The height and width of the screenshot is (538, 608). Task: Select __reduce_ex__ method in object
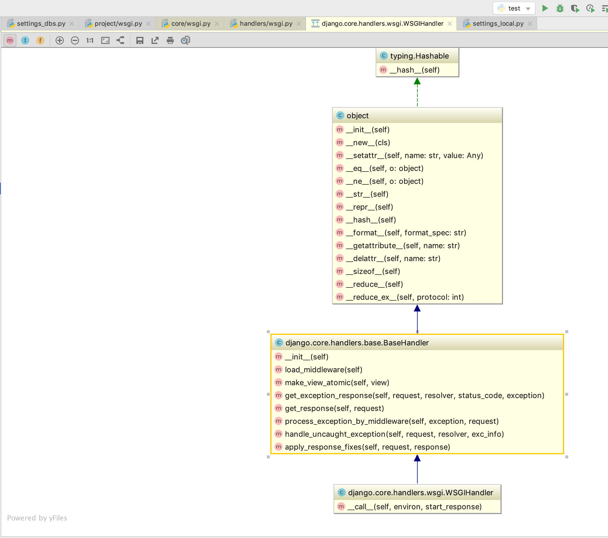[x=417, y=297]
